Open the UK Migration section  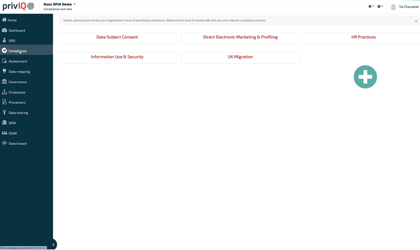tap(240, 58)
